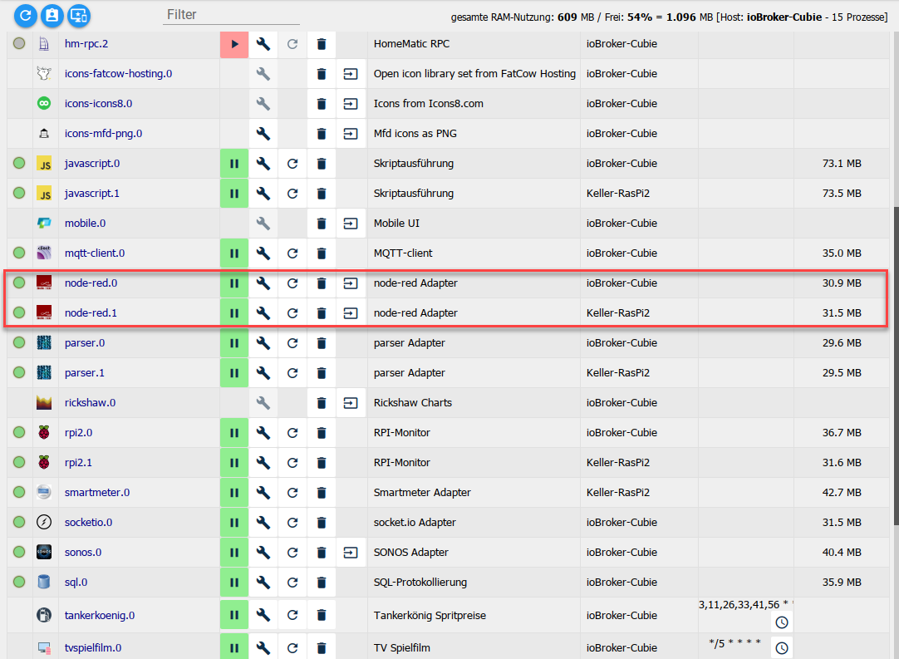This screenshot has width=899, height=659.
Task: Click the blue ID badge button
Action: click(53, 15)
